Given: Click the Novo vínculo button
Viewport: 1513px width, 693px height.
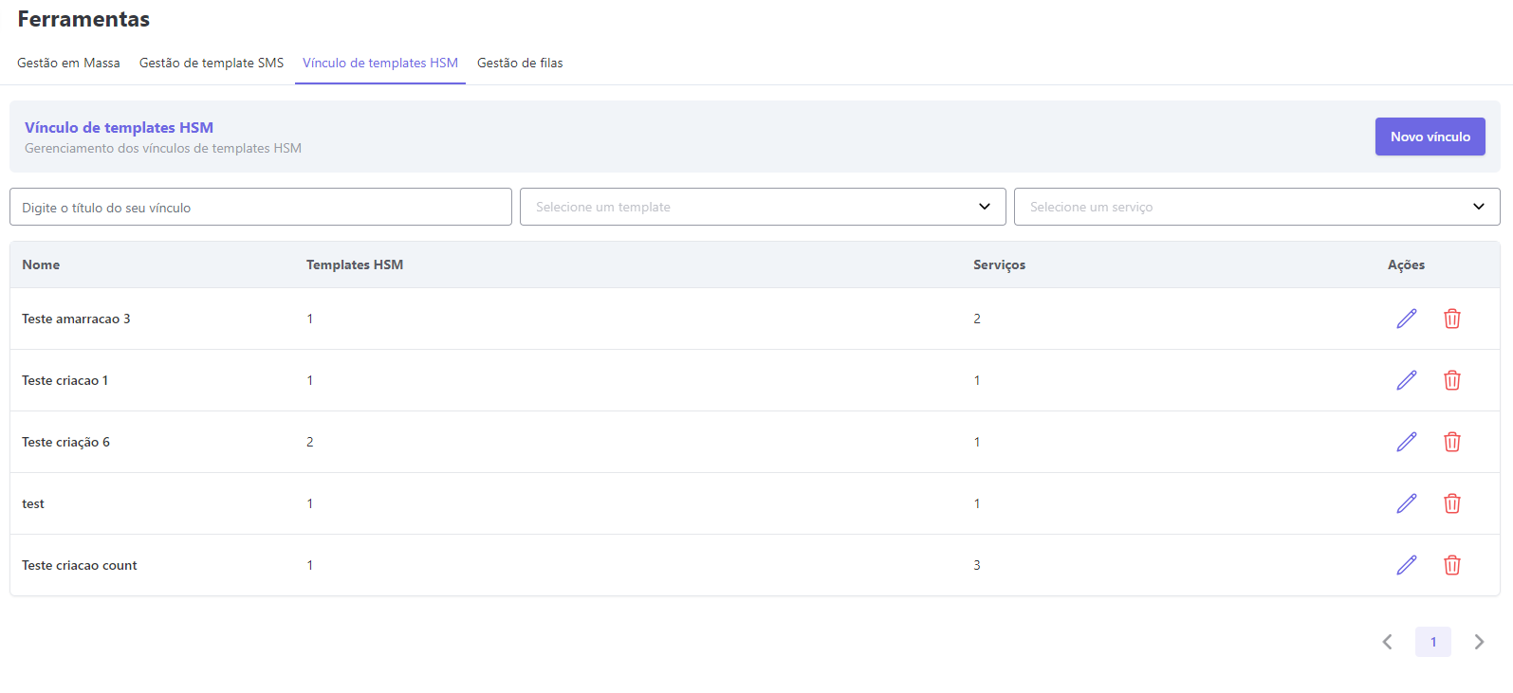Looking at the screenshot, I should (1430, 137).
